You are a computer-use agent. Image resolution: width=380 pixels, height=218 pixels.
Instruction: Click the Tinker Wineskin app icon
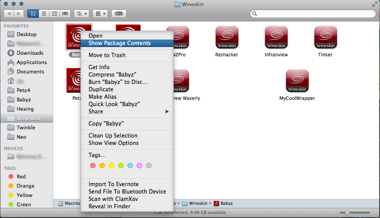point(325,37)
